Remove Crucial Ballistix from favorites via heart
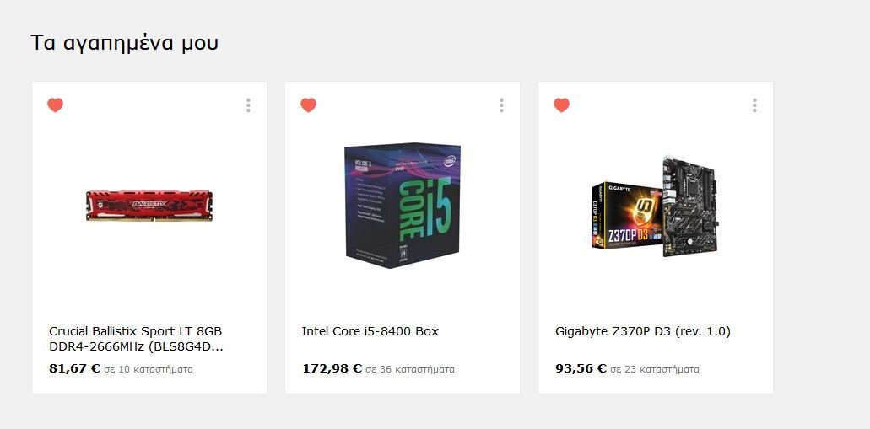This screenshot has height=429, width=870. (55, 105)
